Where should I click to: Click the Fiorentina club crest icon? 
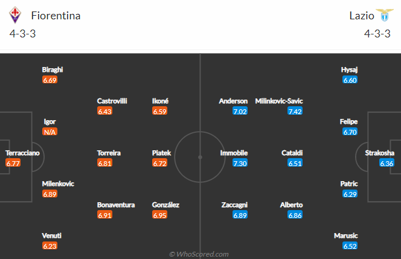[15, 15]
